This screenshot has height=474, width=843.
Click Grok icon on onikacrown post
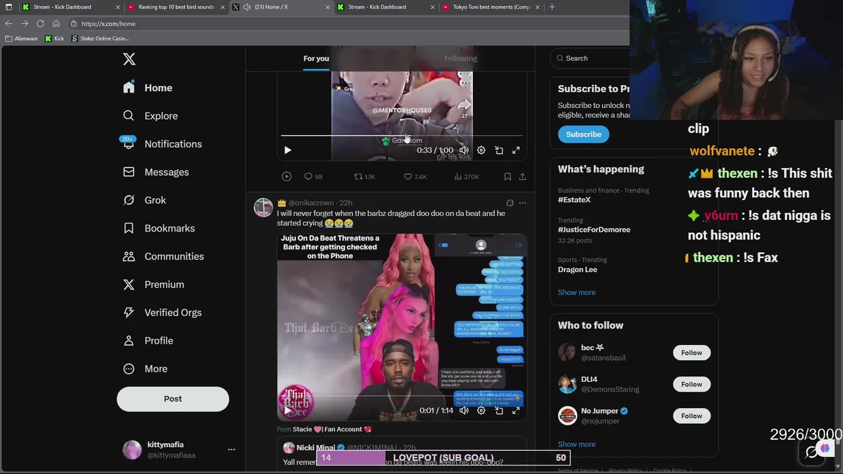[x=510, y=203]
